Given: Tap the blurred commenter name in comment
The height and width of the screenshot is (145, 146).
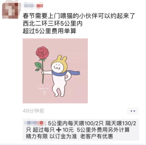Looking at the screenshot, I should (x=35, y=123).
